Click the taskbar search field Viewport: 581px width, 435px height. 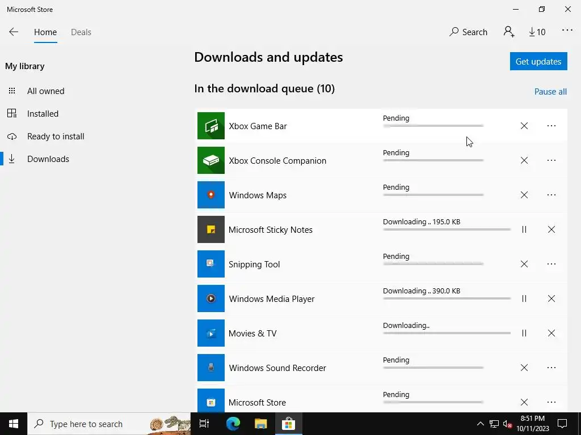(x=109, y=424)
